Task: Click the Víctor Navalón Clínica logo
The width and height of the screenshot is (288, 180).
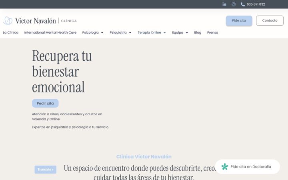Action: [40, 20]
